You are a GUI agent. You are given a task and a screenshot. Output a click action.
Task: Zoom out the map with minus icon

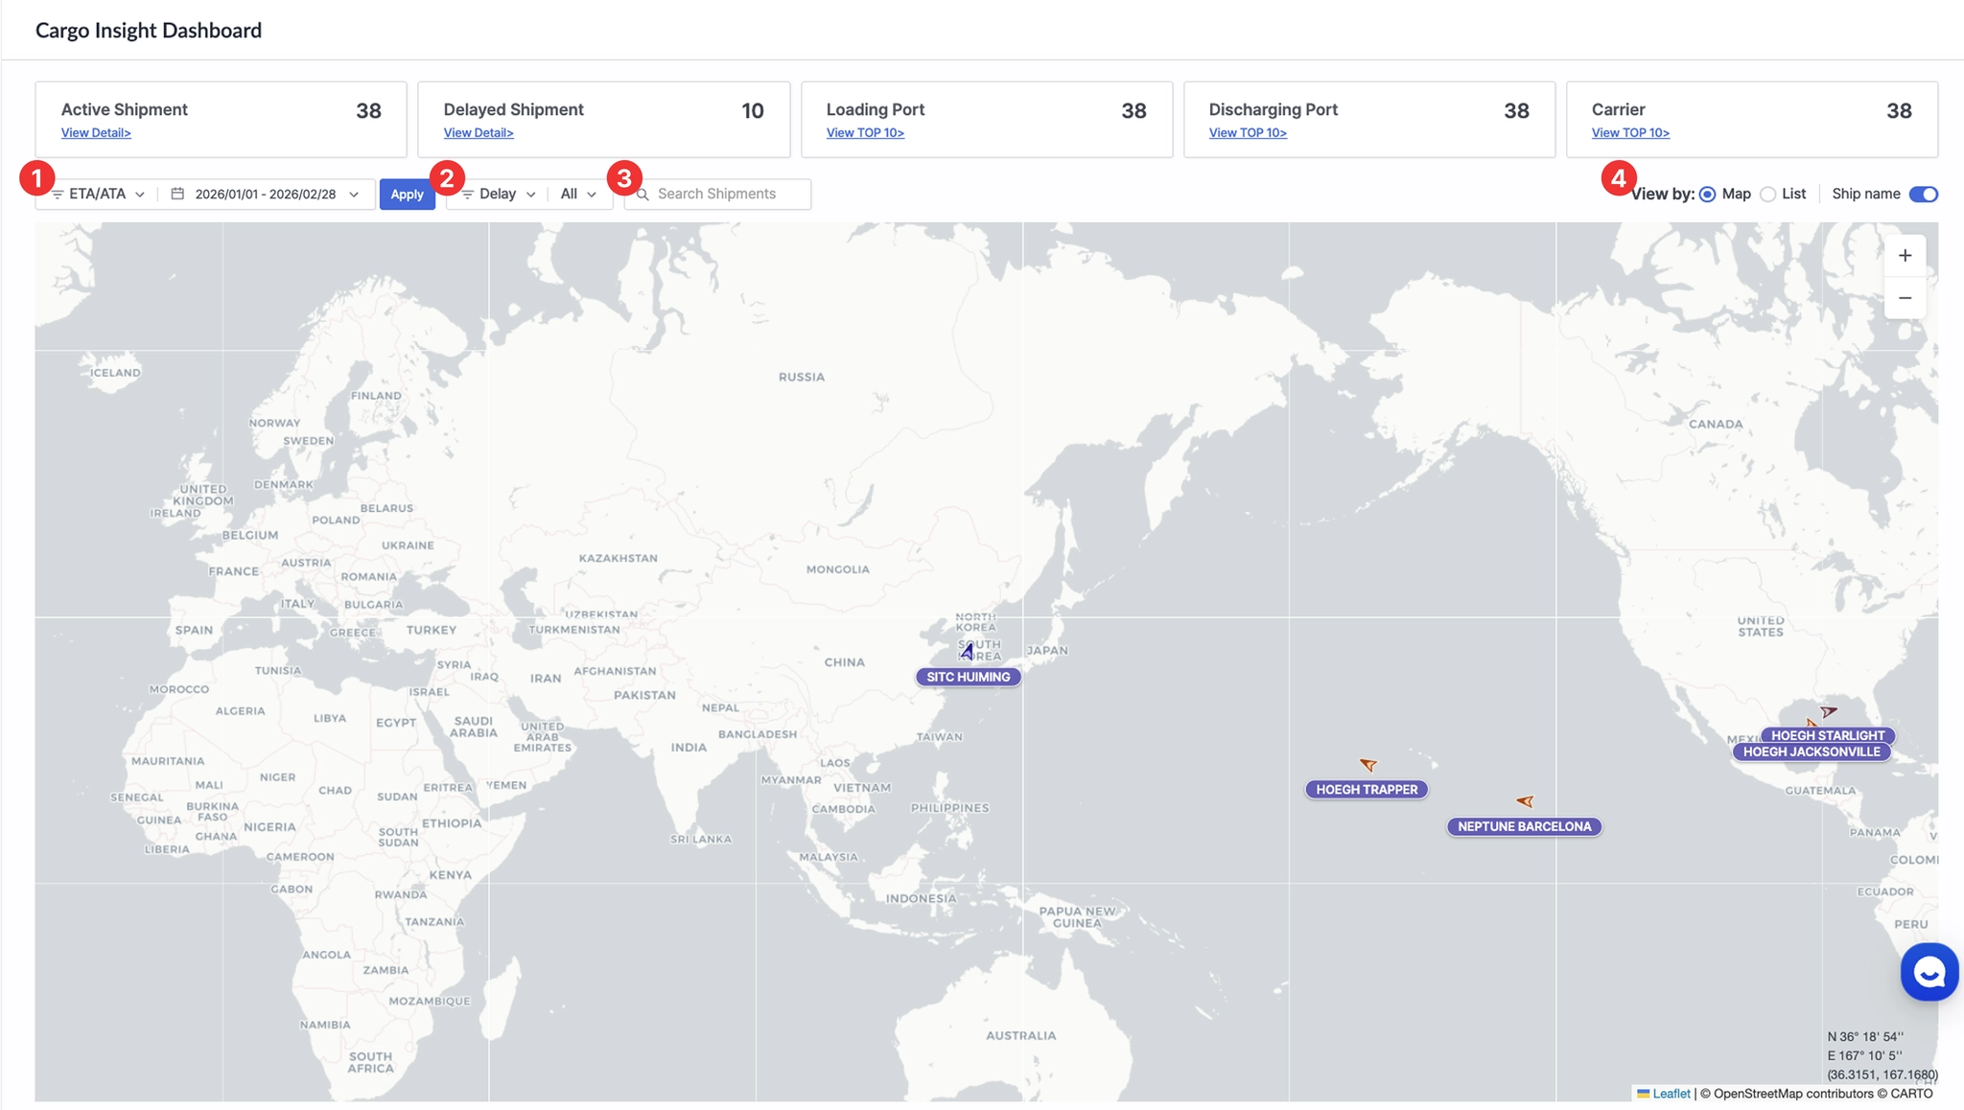[1905, 298]
